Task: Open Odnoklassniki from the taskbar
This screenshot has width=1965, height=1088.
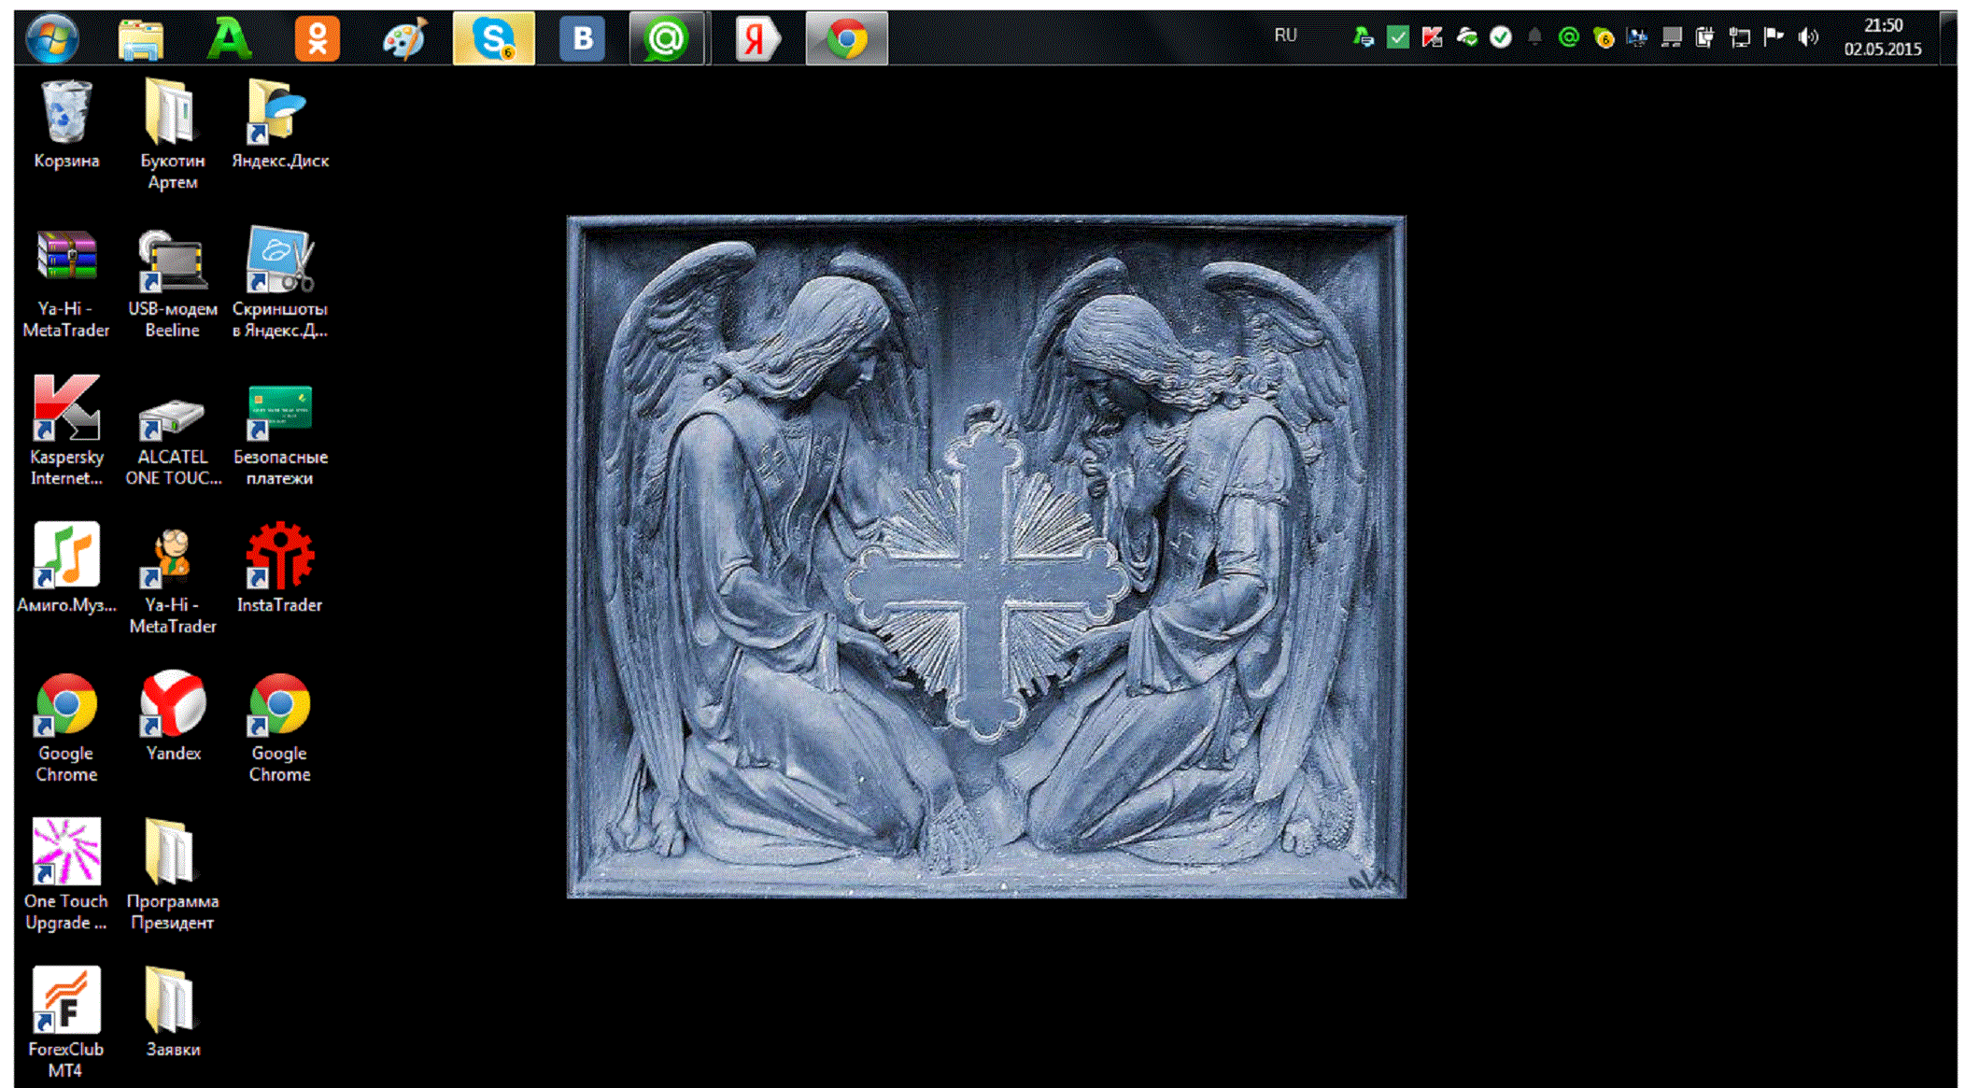Action: [x=318, y=39]
